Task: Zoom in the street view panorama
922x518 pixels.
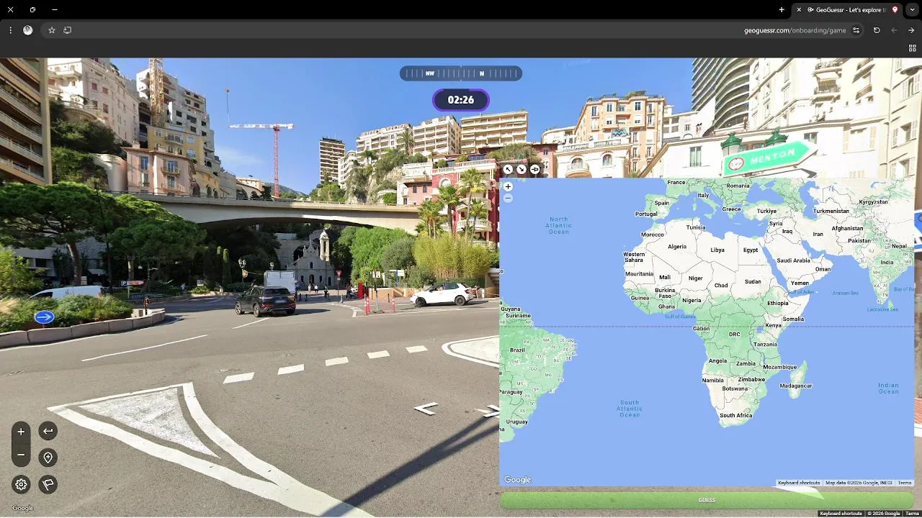Action: (21, 432)
